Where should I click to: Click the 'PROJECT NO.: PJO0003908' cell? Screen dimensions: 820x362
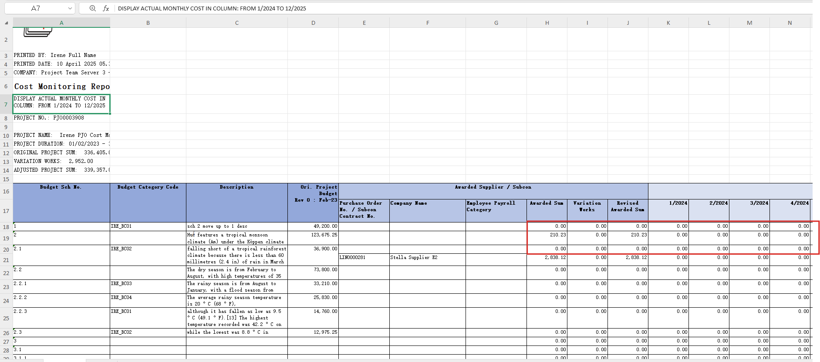coord(61,118)
